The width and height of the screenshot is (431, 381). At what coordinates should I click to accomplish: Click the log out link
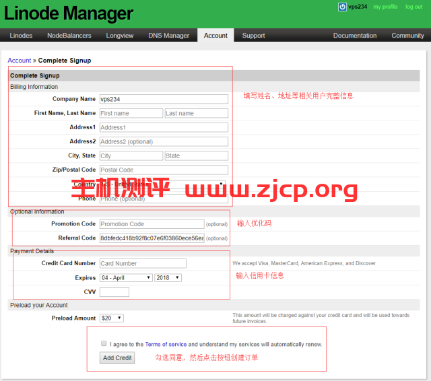point(413,7)
